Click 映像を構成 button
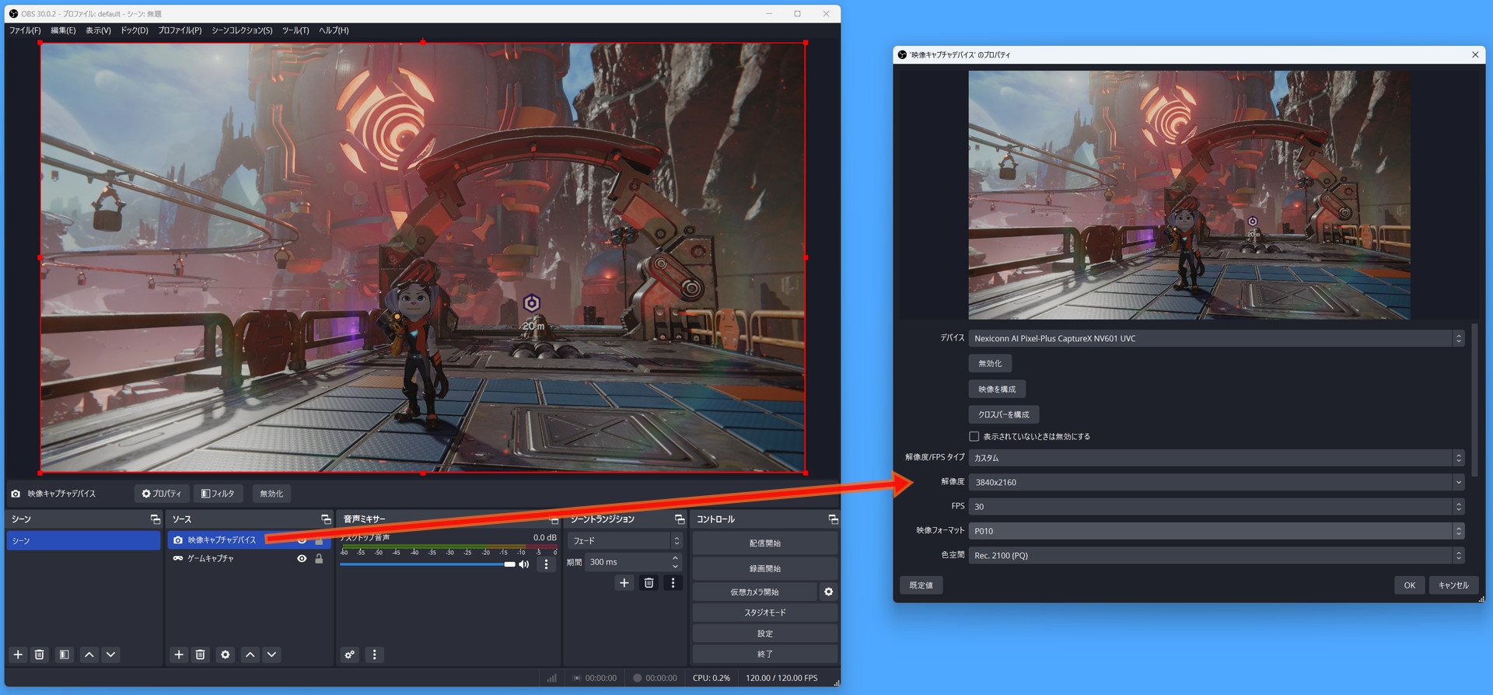 coord(997,389)
